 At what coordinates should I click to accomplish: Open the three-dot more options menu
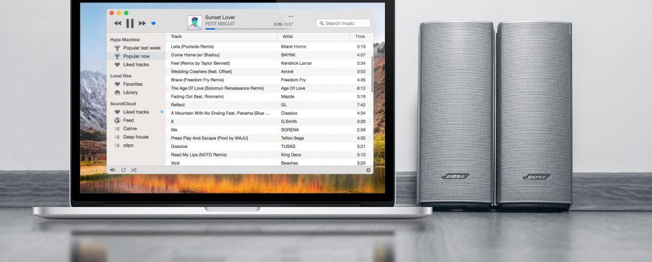point(291,16)
